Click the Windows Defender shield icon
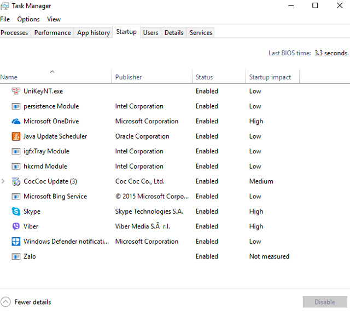This screenshot has width=350, height=315. pos(16,242)
